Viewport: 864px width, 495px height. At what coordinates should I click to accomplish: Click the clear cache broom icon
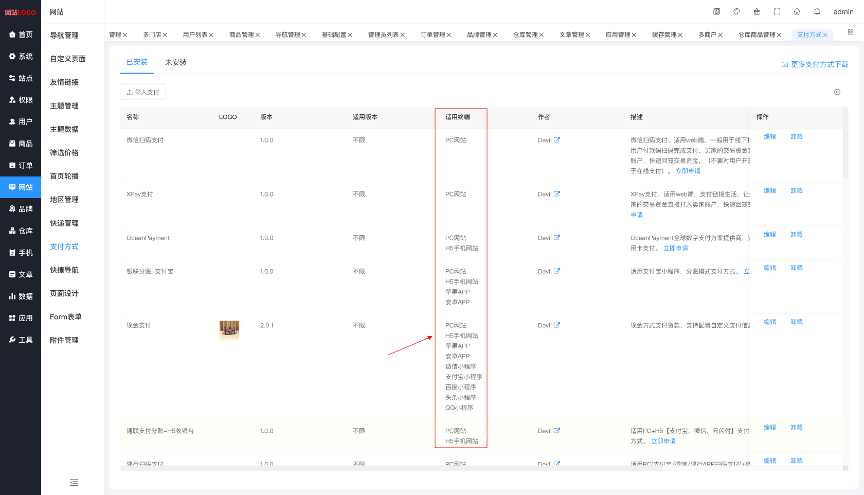(757, 12)
